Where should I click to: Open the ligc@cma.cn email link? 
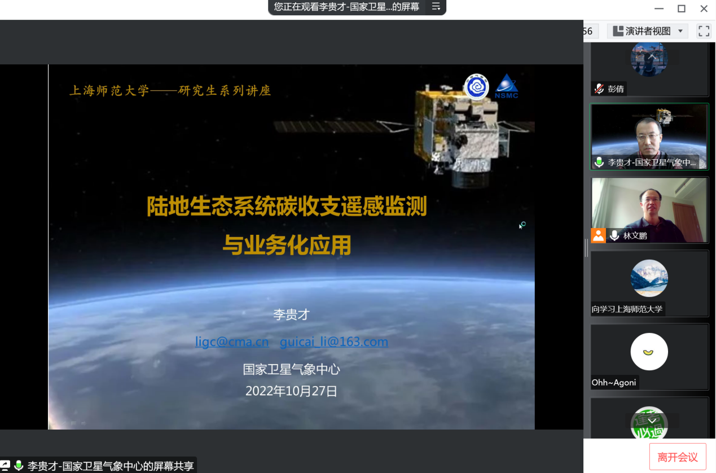coord(232,341)
